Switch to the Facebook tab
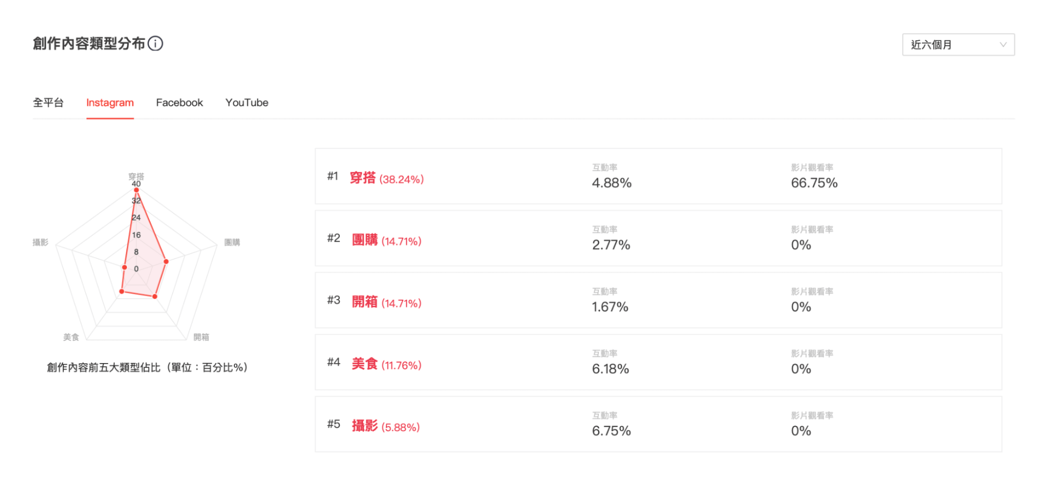The image size is (1048, 492). (x=179, y=103)
